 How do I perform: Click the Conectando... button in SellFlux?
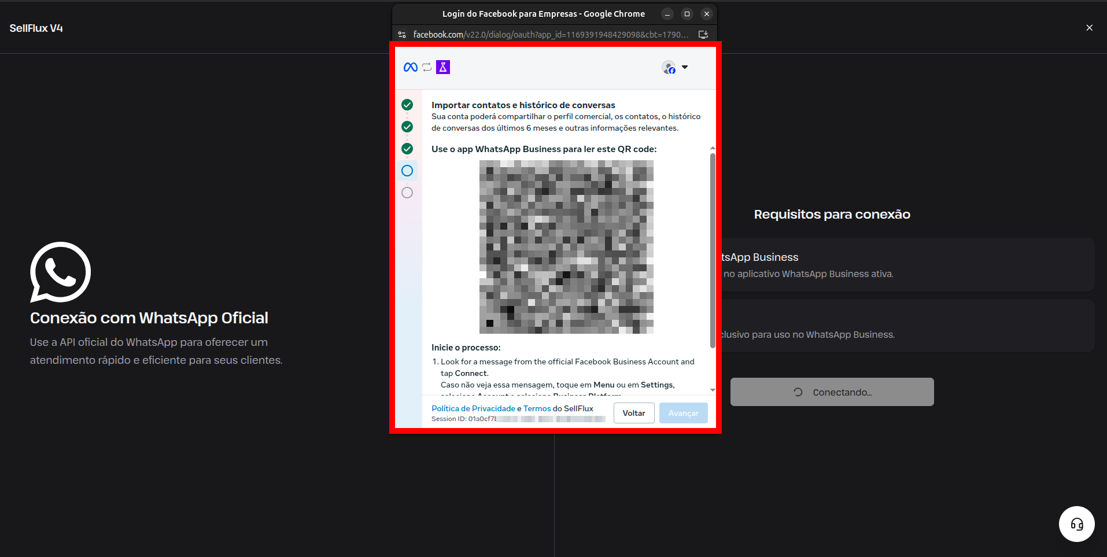click(832, 392)
